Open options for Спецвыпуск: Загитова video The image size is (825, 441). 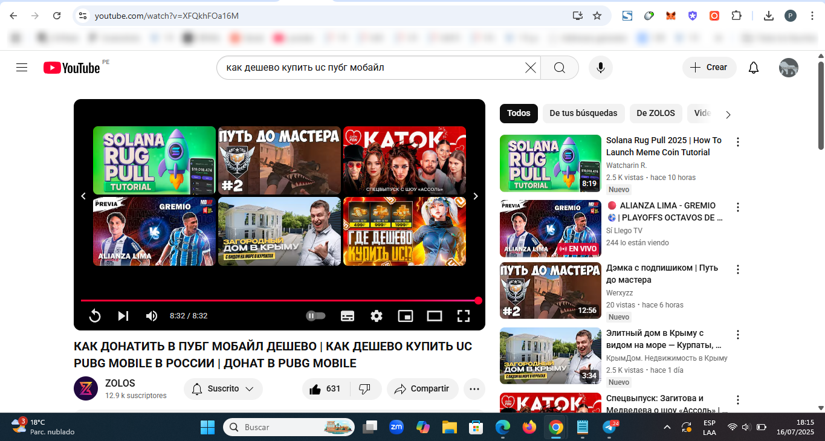pyautogui.click(x=737, y=400)
